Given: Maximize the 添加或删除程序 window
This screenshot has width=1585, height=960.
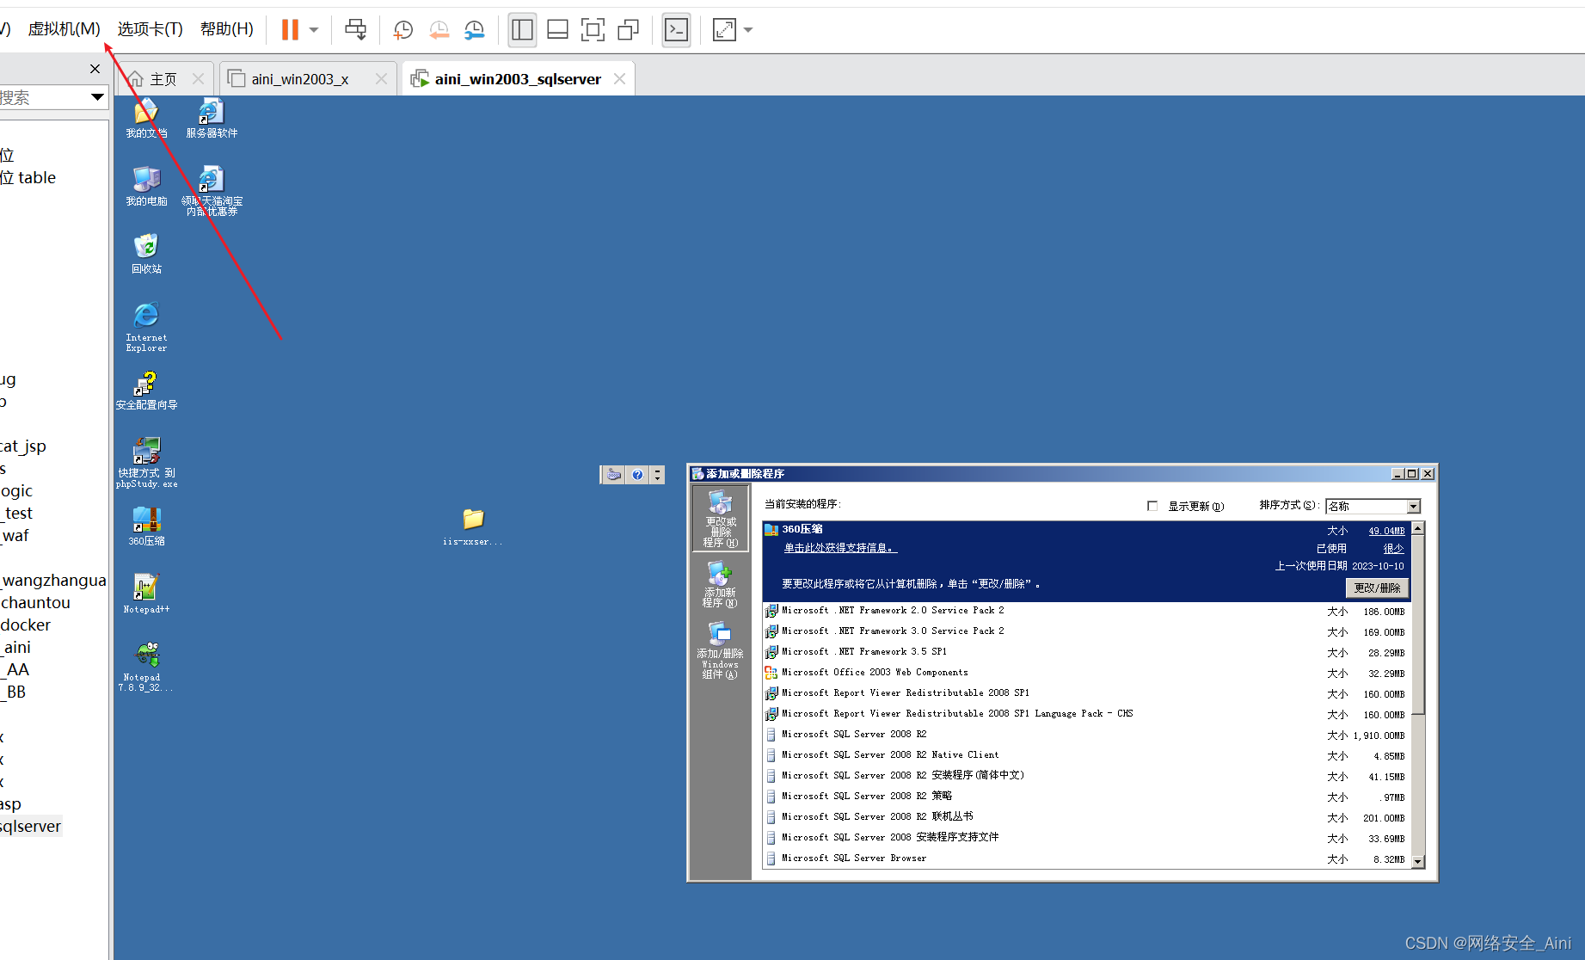Looking at the screenshot, I should pos(1412,474).
